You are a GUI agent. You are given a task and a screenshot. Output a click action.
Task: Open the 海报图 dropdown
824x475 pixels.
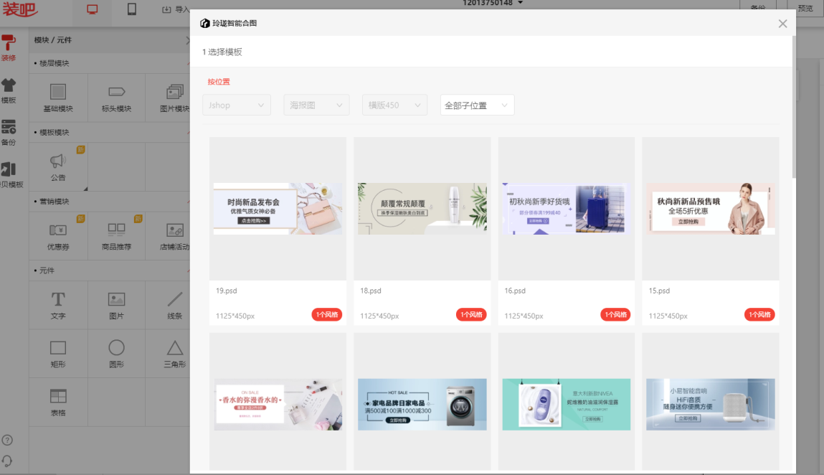click(316, 105)
